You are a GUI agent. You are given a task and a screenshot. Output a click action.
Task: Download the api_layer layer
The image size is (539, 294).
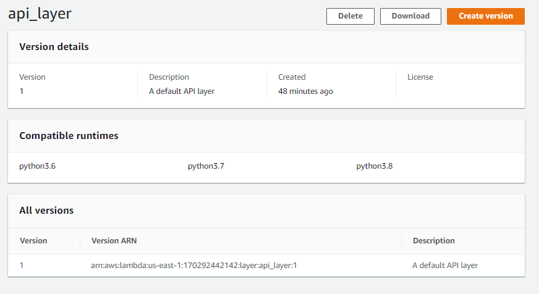(x=410, y=16)
